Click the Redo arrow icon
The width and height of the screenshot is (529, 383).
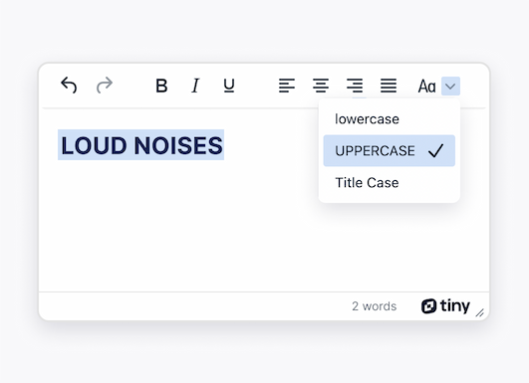105,86
